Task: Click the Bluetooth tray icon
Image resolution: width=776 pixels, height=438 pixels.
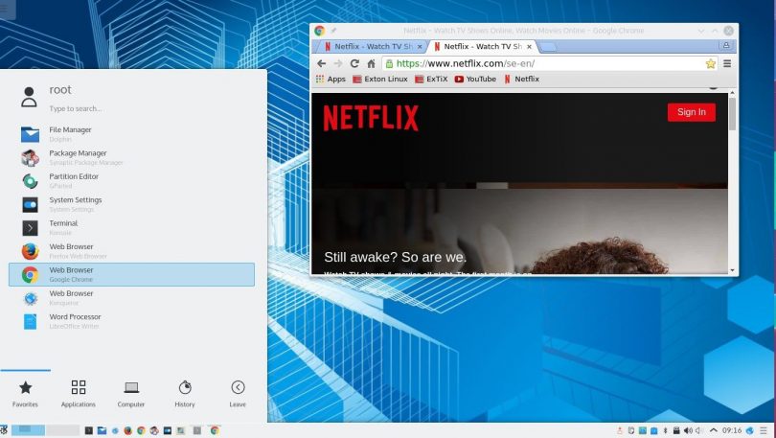Action: pyautogui.click(x=666, y=430)
